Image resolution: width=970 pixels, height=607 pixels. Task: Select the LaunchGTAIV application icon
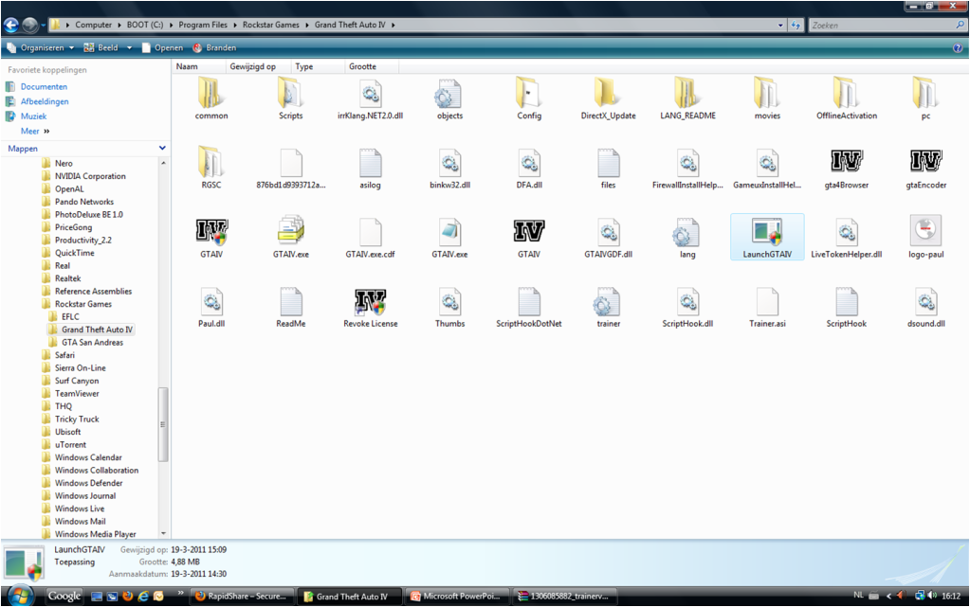click(767, 238)
